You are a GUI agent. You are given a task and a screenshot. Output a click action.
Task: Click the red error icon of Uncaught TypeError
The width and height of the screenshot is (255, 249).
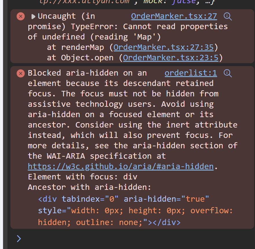(21, 16)
